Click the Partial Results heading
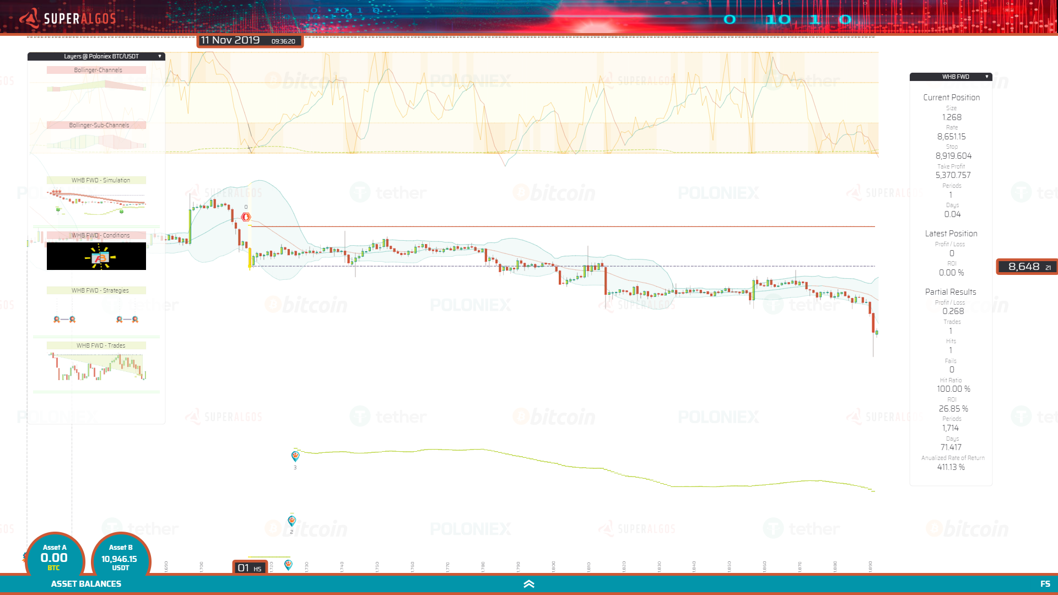This screenshot has width=1058, height=595. pos(951,292)
